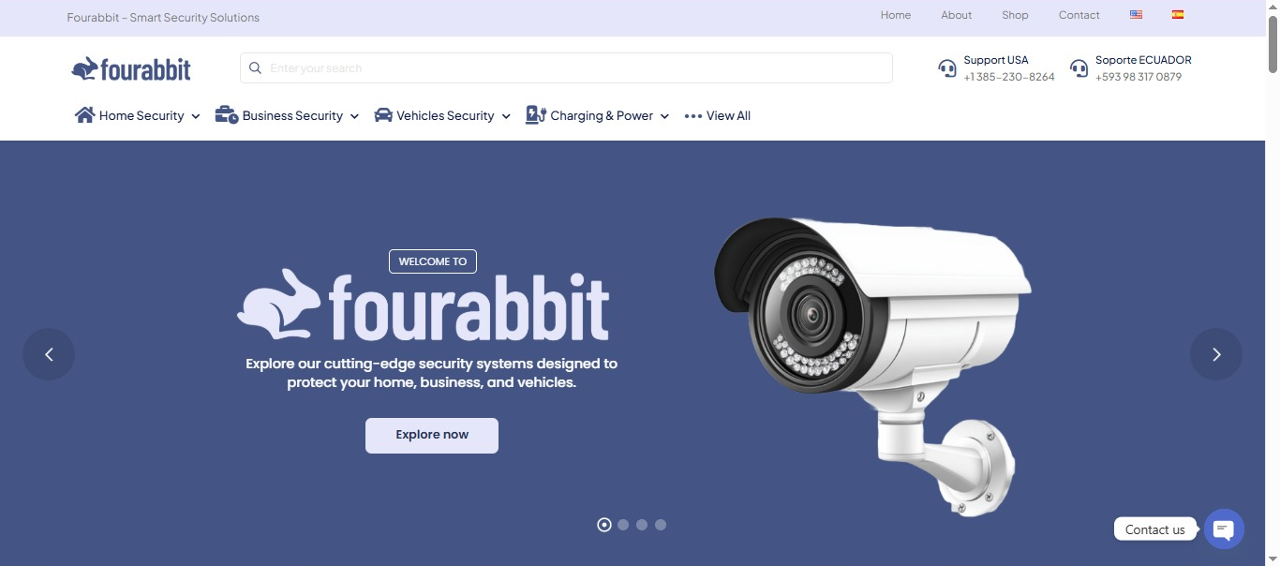Open the About menu item

click(957, 15)
